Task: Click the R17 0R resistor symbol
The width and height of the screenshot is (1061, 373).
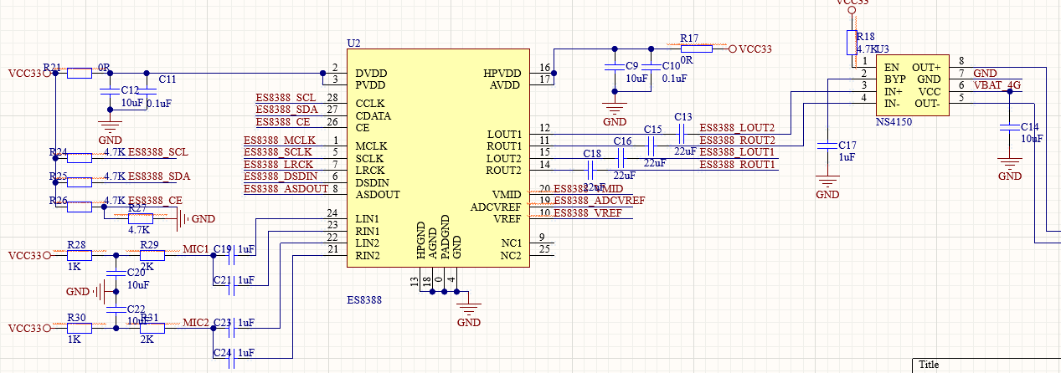Action: tap(694, 49)
